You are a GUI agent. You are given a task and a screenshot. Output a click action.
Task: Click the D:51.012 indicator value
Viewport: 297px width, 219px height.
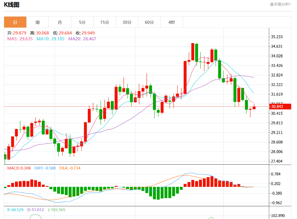(x=36, y=210)
